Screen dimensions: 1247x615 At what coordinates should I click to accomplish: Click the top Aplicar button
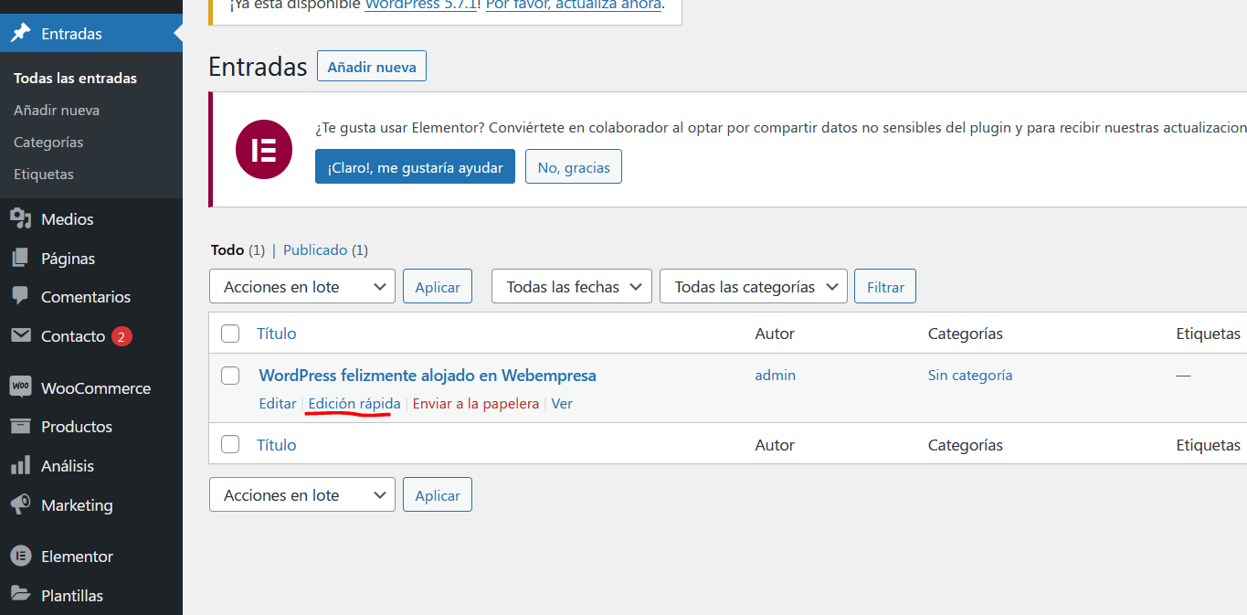[438, 286]
